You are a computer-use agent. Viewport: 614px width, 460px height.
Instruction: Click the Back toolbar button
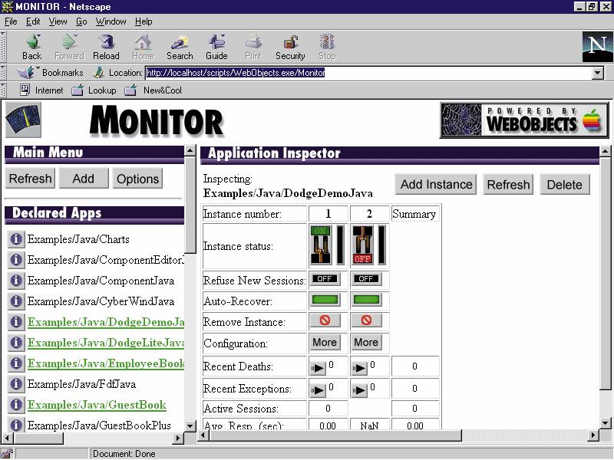(x=32, y=47)
